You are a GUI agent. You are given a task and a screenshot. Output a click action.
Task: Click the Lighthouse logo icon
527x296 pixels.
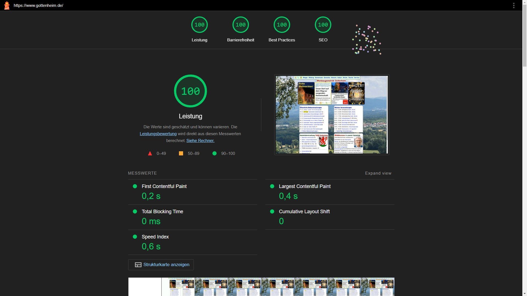point(7,5)
